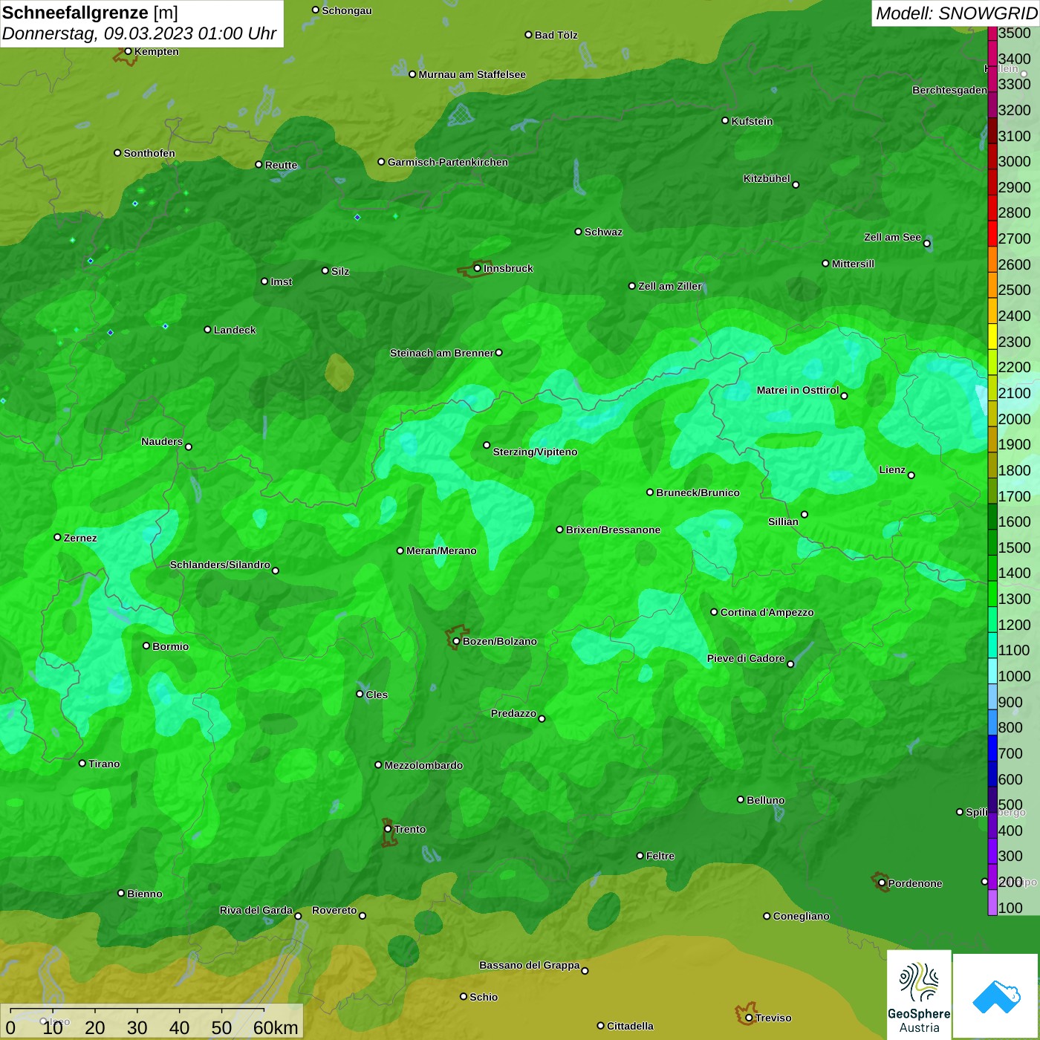The image size is (1040, 1040).
Task: Click the Treviso city marker dot
Action: tap(749, 1018)
